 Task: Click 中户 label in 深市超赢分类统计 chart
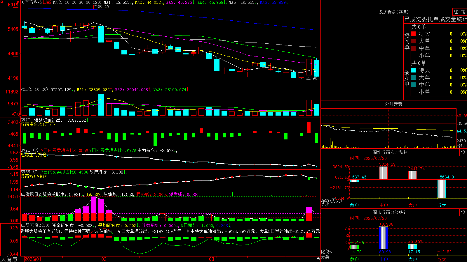(x=384, y=259)
